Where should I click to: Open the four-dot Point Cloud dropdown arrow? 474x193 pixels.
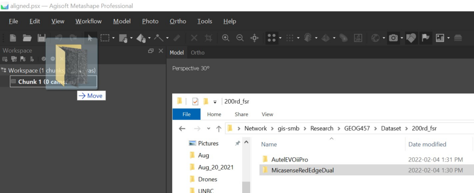pyautogui.click(x=280, y=38)
